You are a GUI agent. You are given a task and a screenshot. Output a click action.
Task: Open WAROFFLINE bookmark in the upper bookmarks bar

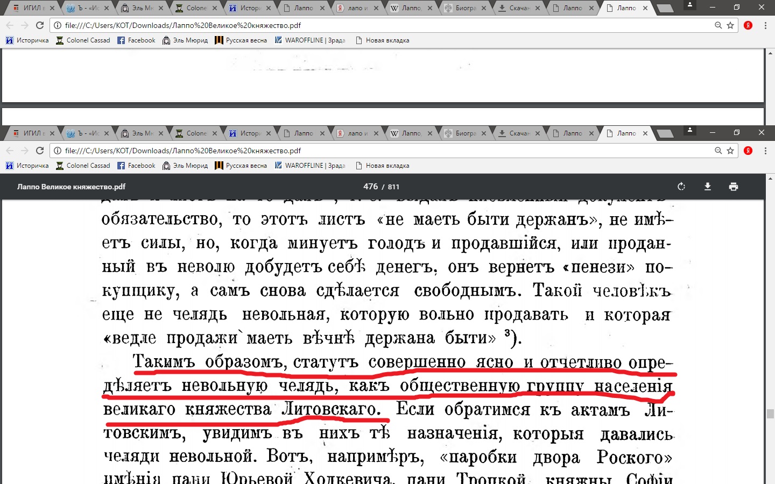tap(310, 40)
